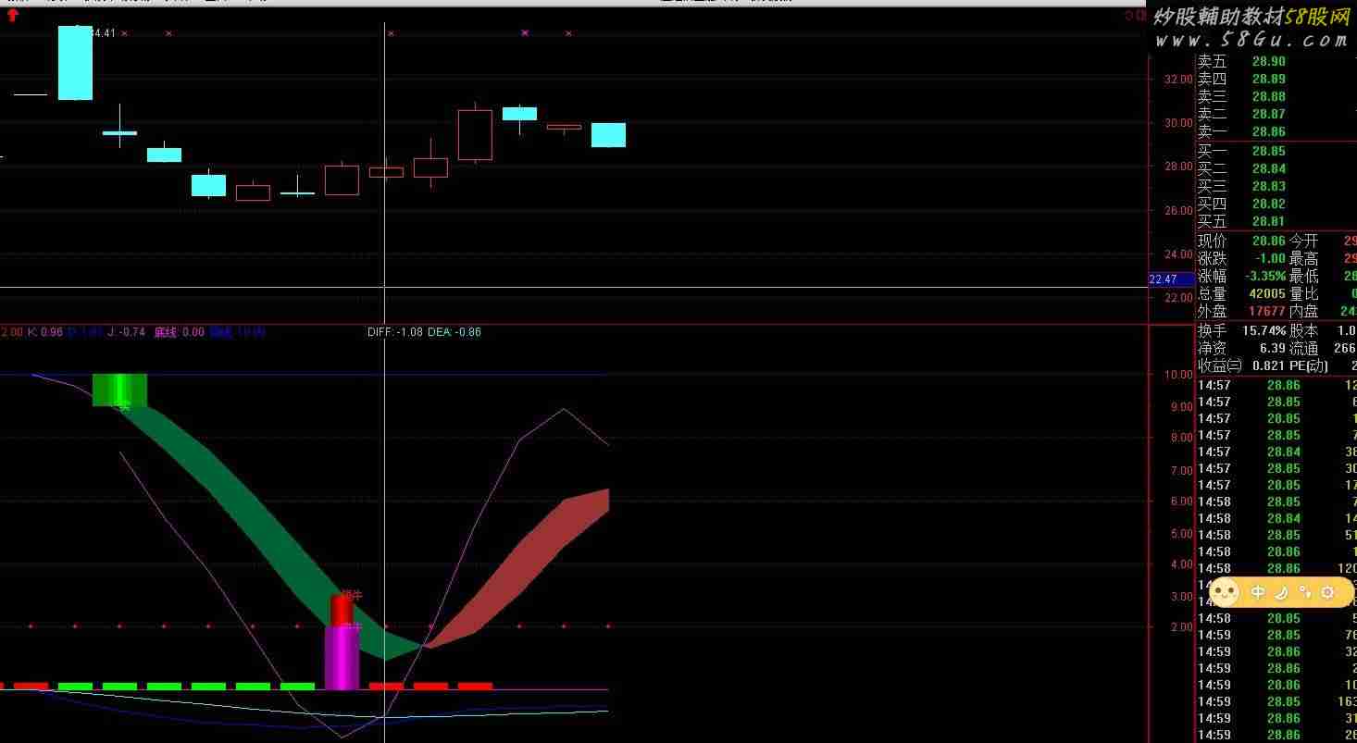The image size is (1357, 743).
Task: Click the 总量 value 42005
Action: 1267,293
